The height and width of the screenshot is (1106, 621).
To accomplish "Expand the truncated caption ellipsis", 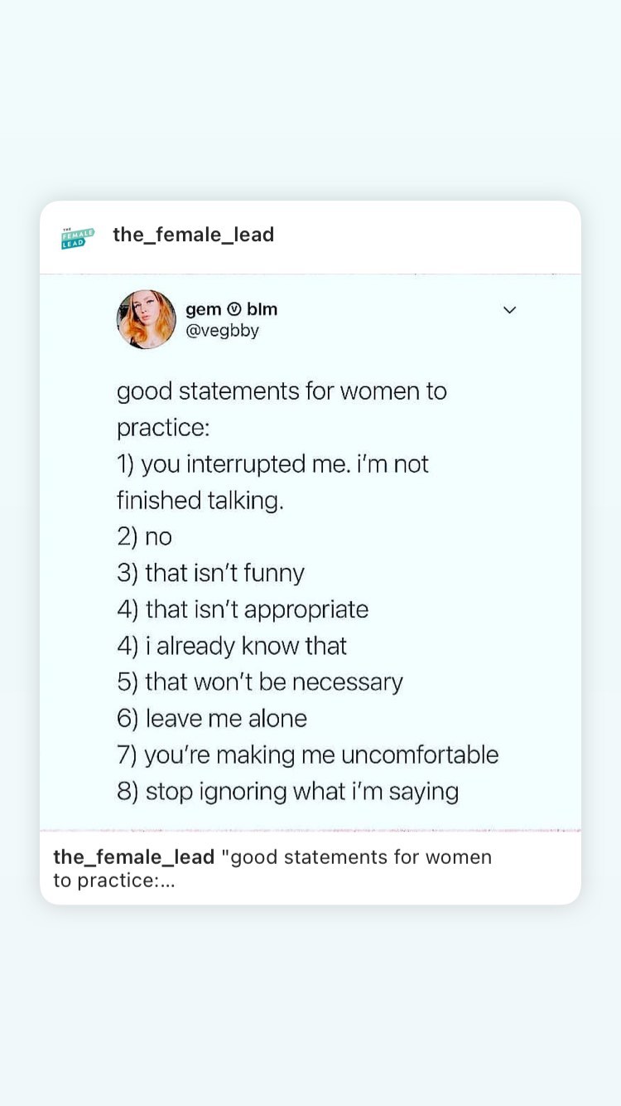I will click(167, 880).
